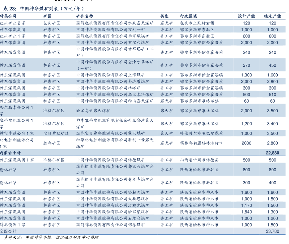
Task: Select the 锦界能源 1 家 company cell
Action: coord(12,225)
